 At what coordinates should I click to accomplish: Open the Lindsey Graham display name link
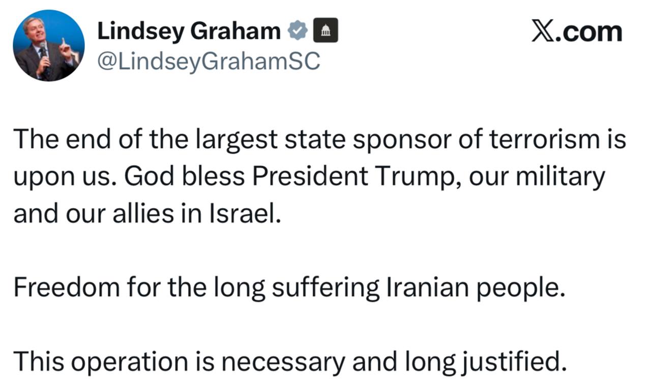188,32
